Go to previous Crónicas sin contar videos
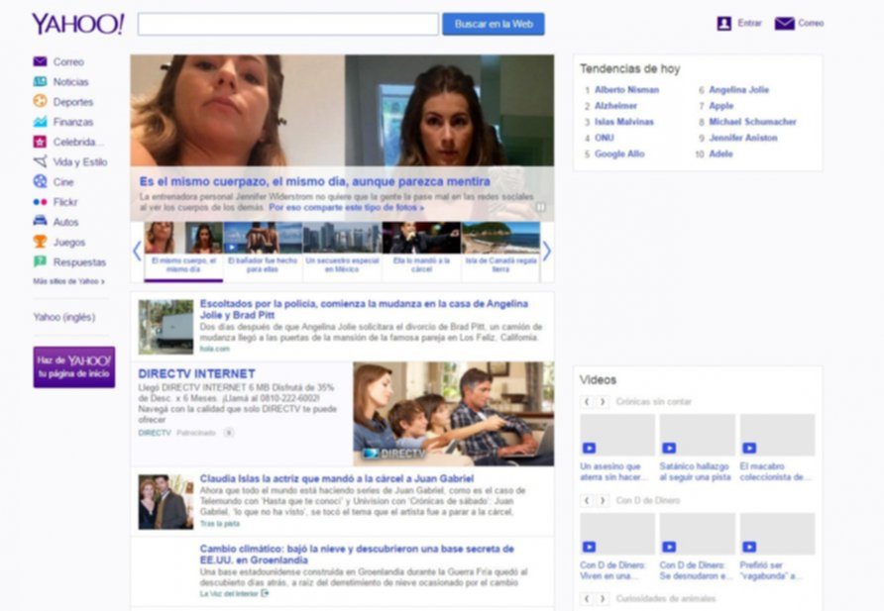884x611 pixels. tap(587, 401)
